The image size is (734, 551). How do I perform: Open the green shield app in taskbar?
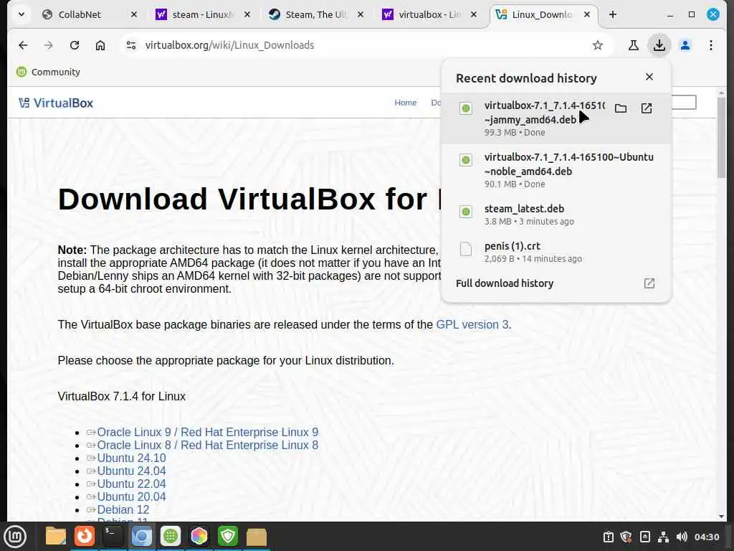[227, 536]
